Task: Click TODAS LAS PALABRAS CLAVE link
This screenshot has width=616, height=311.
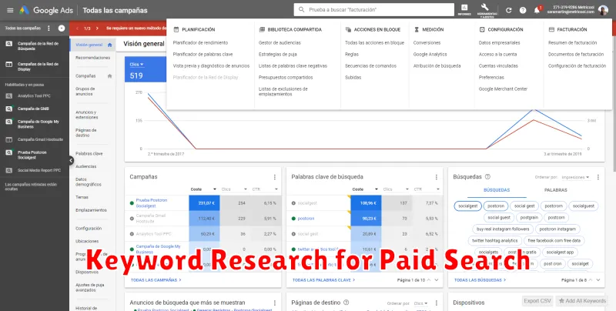Action: pyautogui.click(x=323, y=280)
